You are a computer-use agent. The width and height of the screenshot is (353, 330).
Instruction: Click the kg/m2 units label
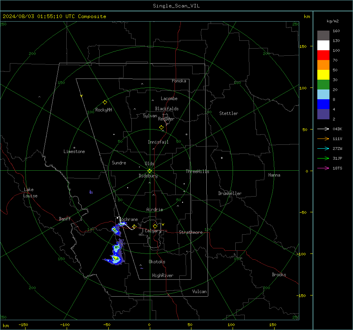click(333, 21)
